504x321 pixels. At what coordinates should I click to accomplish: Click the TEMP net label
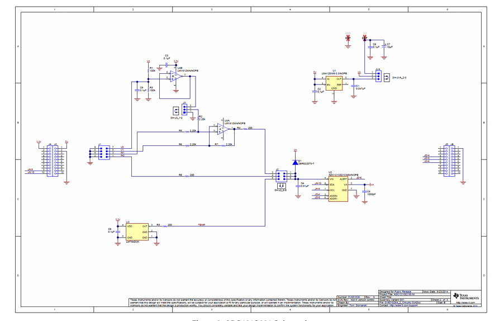point(202,225)
